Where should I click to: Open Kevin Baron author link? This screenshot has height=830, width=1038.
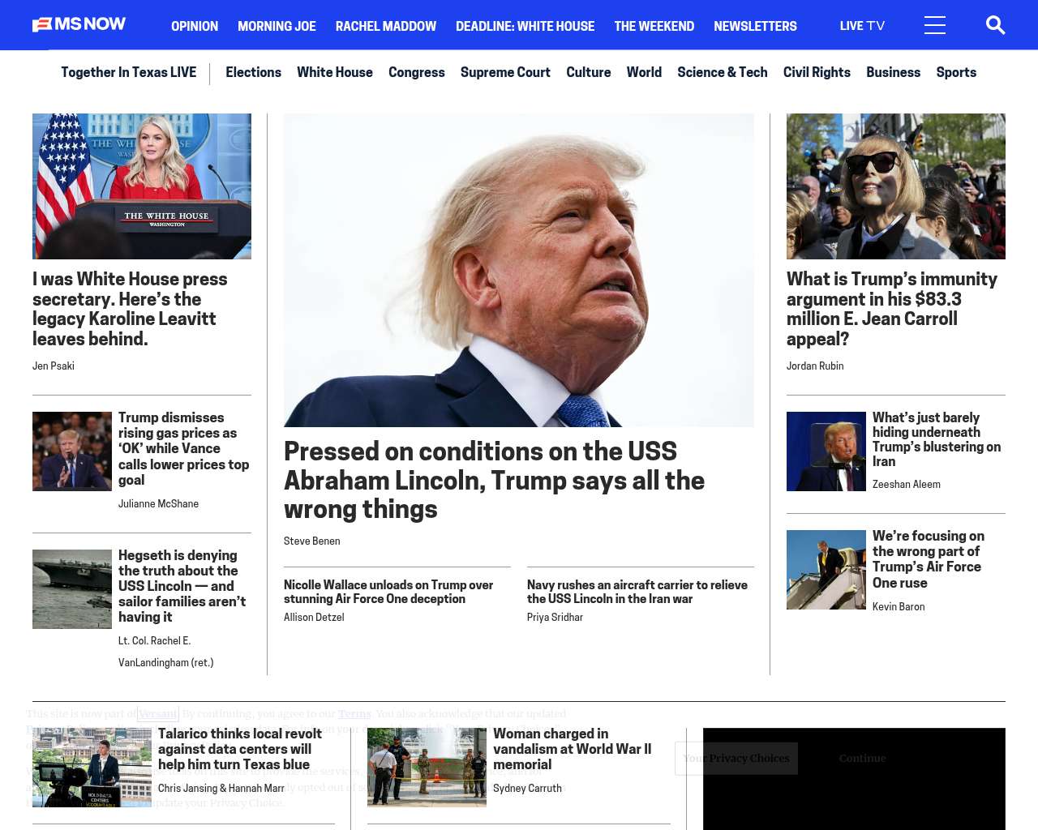pyautogui.click(x=899, y=607)
